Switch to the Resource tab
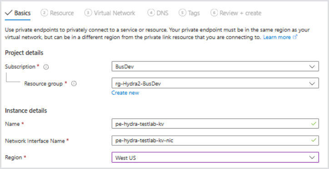Screen dimensions: 329x169 (57, 13)
